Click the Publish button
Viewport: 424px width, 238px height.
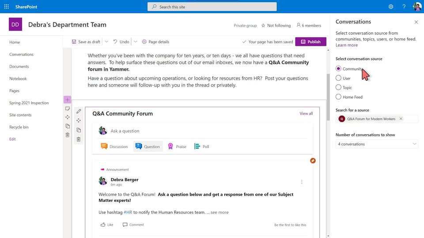pyautogui.click(x=310, y=41)
